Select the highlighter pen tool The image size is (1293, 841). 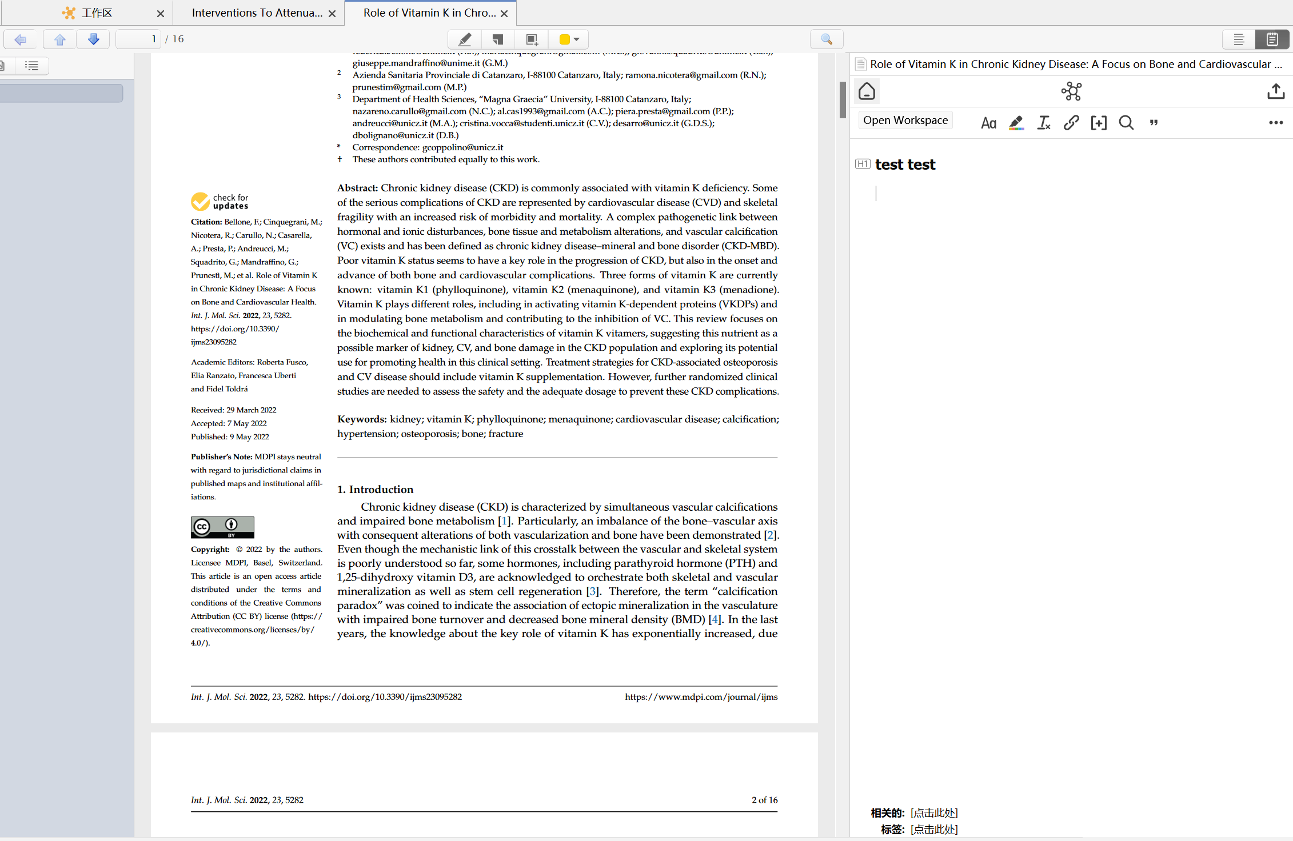click(x=465, y=39)
